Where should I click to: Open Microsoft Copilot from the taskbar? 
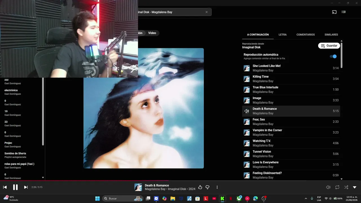[164, 198]
